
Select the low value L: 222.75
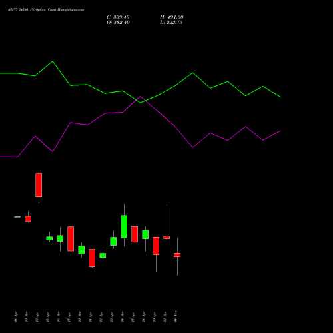171,23
